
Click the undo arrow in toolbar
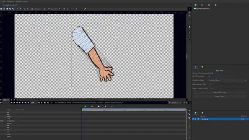point(17,9)
